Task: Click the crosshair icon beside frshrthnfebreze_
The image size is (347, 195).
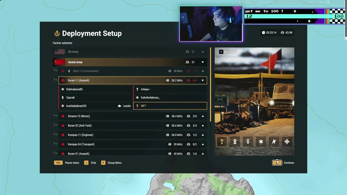Action: coord(137,97)
